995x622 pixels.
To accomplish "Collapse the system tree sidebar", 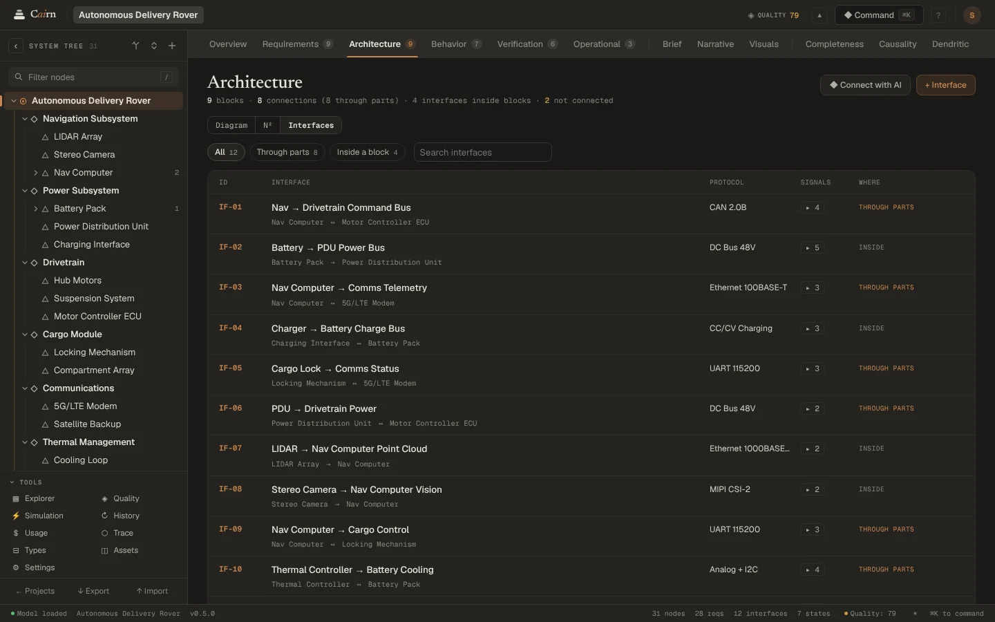I will click(16, 46).
